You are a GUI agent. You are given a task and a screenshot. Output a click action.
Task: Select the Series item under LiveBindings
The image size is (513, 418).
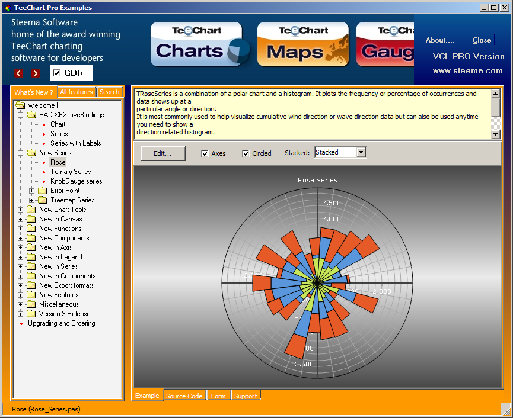[x=59, y=134]
